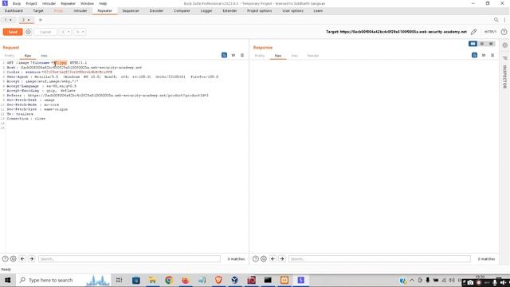Switch request view to Hex
The image size is (510, 287).
point(44,56)
